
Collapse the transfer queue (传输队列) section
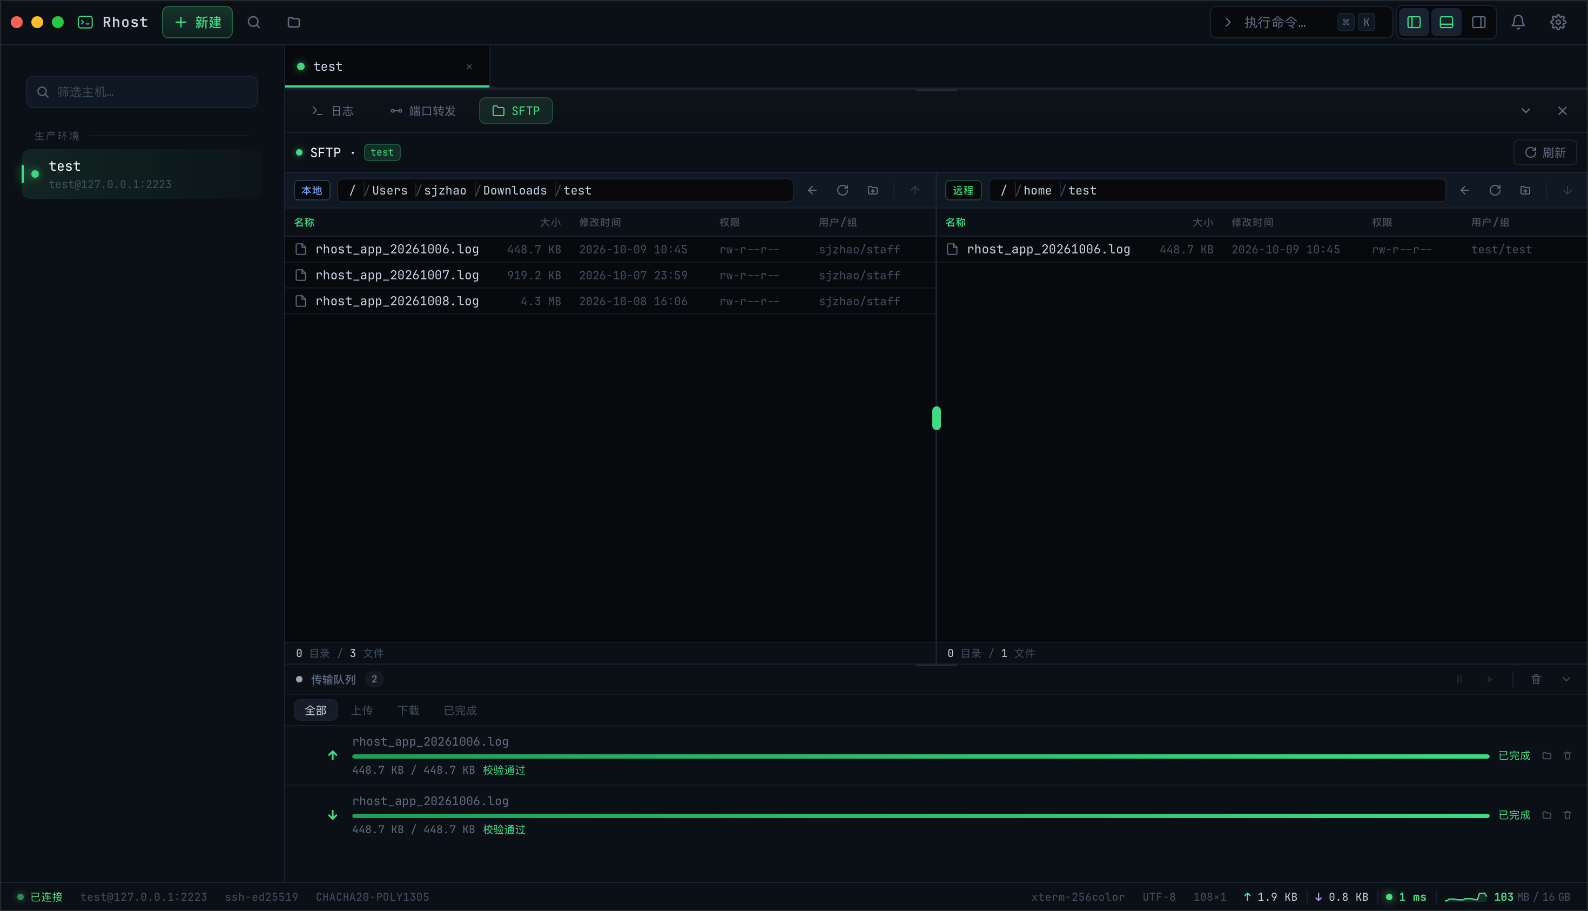point(1566,679)
